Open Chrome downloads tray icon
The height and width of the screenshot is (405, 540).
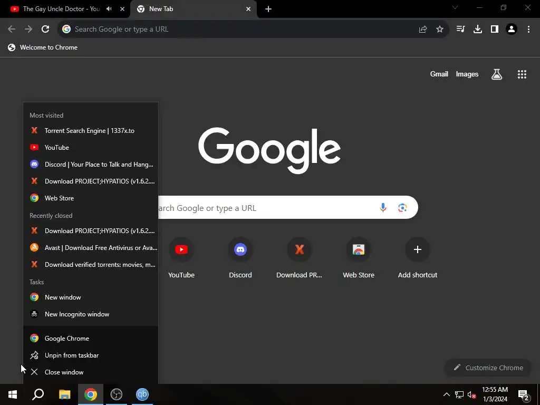pos(478,30)
